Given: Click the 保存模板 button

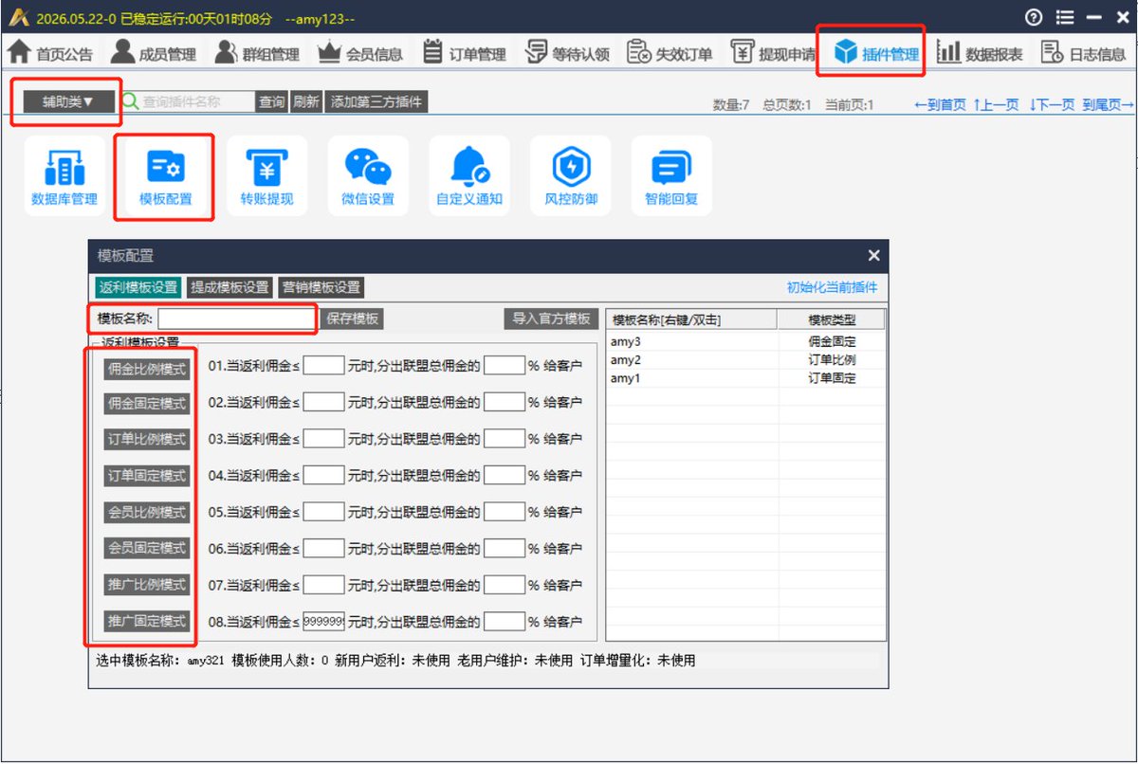Looking at the screenshot, I should click(353, 318).
